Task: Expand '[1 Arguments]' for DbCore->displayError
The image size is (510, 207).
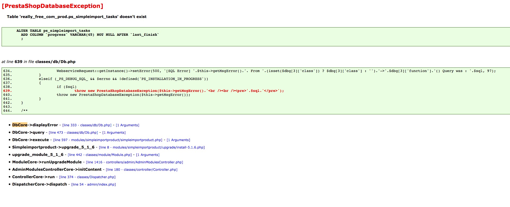Action: coord(127,125)
